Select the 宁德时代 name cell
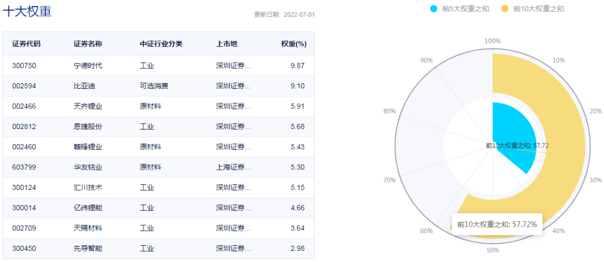The height and width of the screenshot is (262, 604). coord(88,66)
